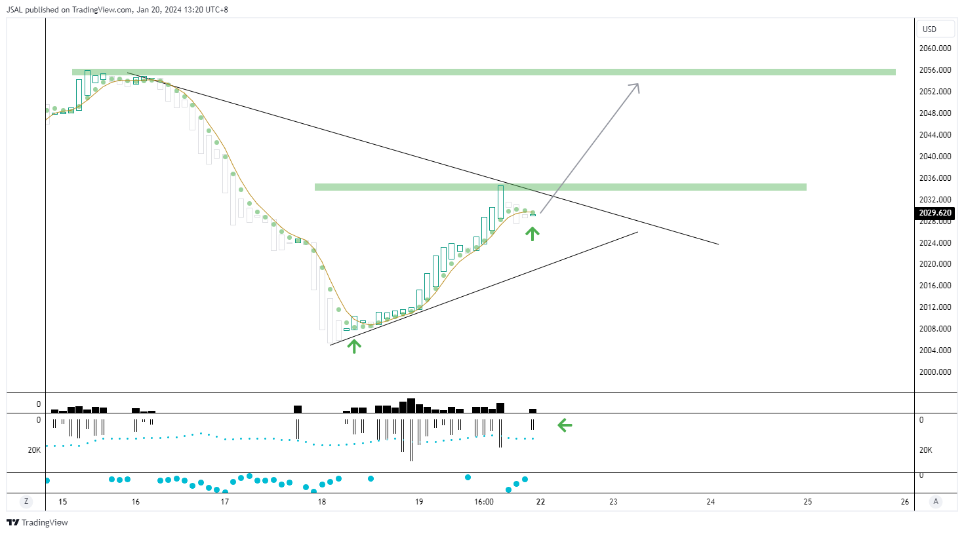This screenshot has height=534, width=964.
Task: Click date 23 on time axis
Action: point(614,502)
